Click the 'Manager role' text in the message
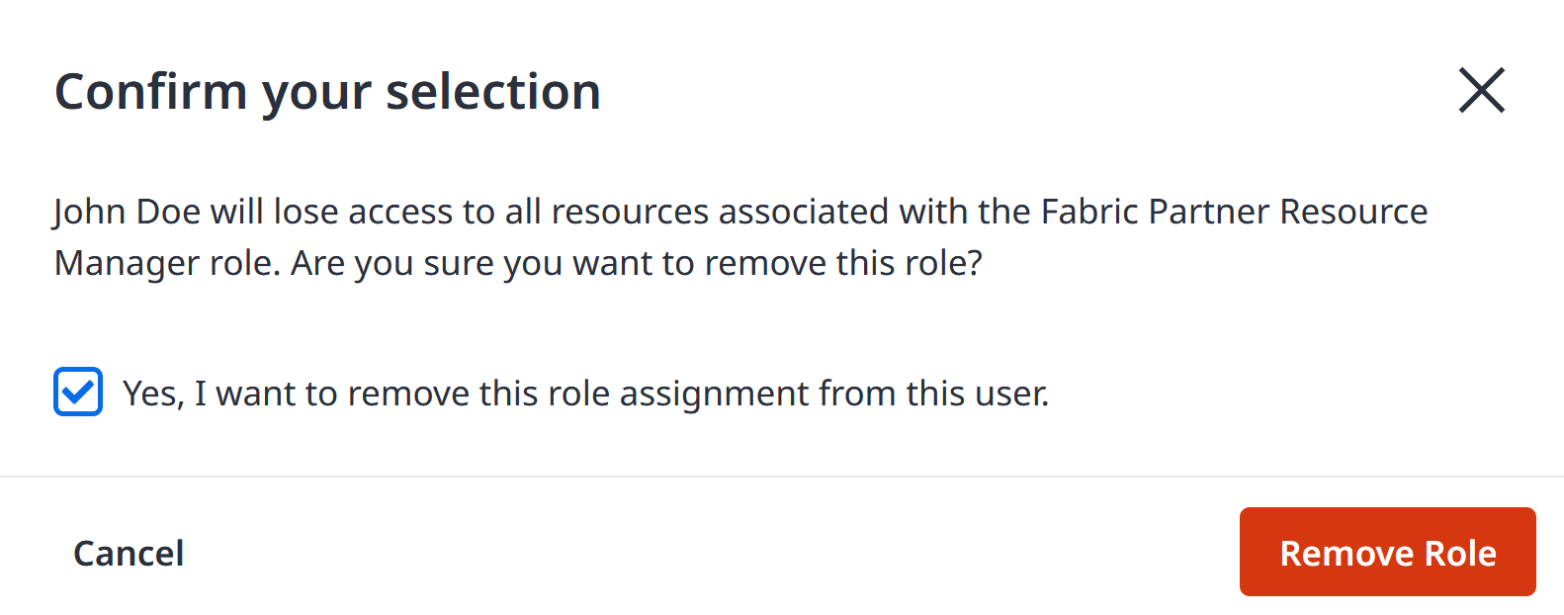This screenshot has height=615, width=1564. (167, 264)
